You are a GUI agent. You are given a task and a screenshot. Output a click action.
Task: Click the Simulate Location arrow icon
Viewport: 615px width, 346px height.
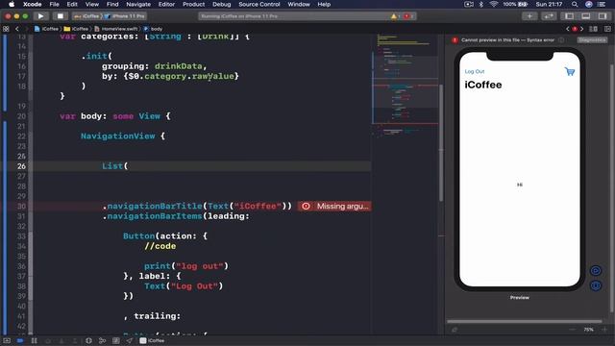click(130, 340)
